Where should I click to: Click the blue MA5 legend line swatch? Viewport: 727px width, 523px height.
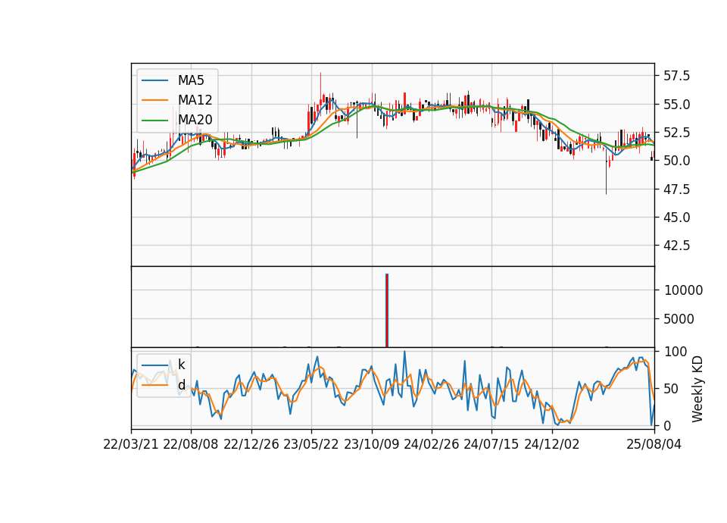154,80
